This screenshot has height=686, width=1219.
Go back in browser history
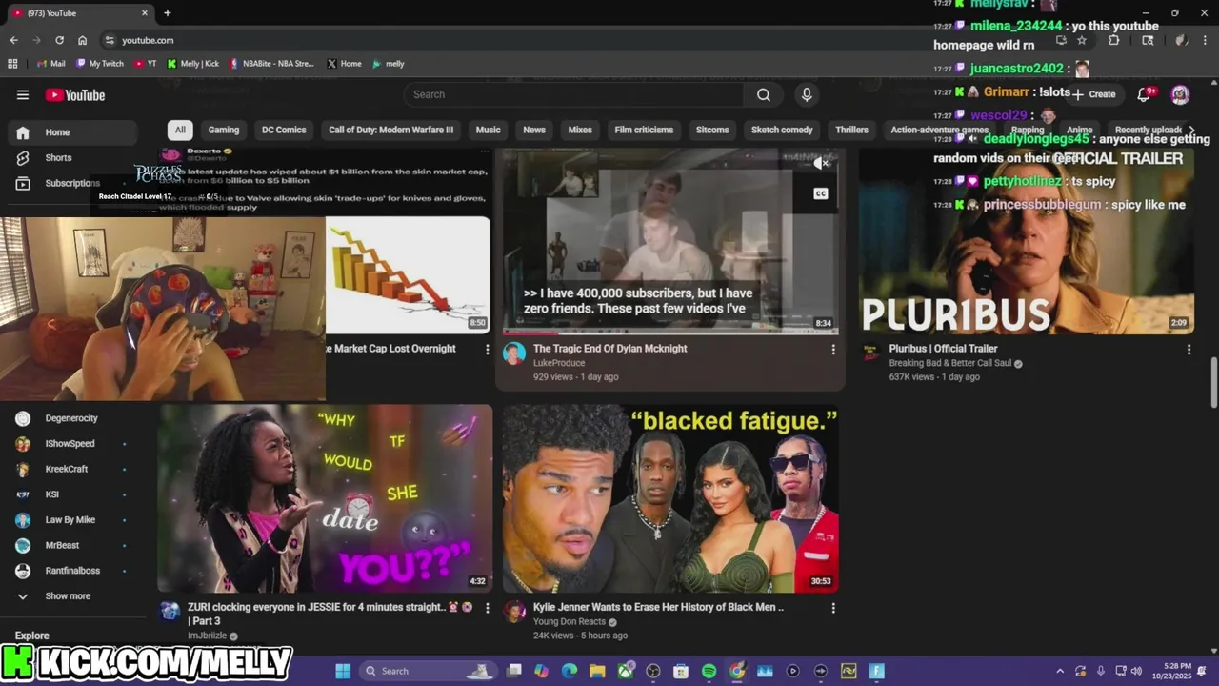click(13, 40)
